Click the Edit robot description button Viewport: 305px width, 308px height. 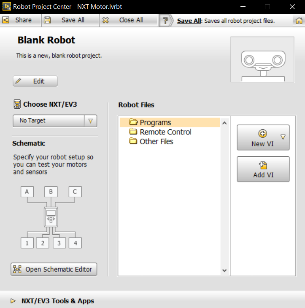[x=35, y=81]
